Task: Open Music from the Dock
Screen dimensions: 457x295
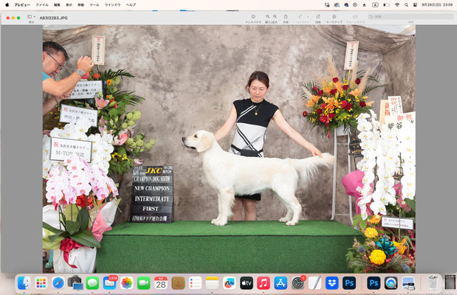Action: [264, 283]
